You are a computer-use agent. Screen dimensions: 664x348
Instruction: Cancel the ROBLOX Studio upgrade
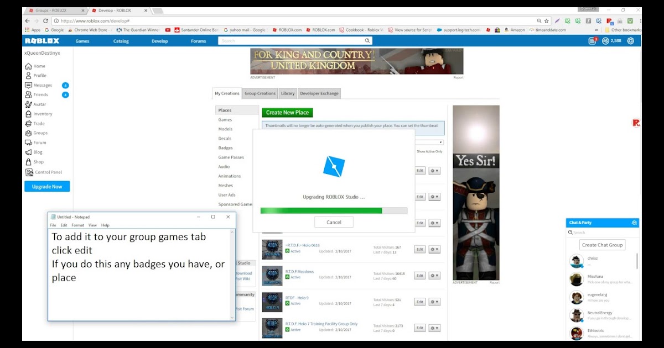(x=334, y=222)
